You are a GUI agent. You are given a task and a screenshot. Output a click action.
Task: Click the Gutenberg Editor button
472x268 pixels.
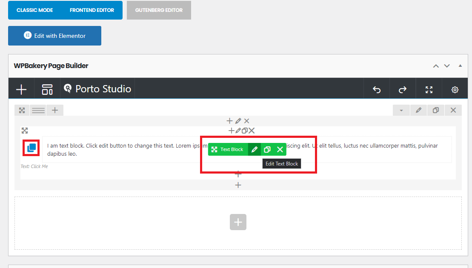tap(159, 10)
